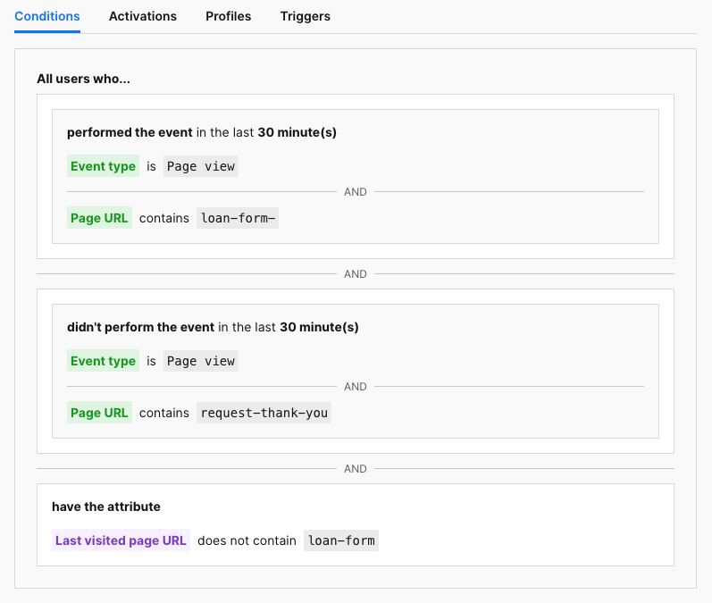Click the 'All users who...' heading
Image resolution: width=712 pixels, height=603 pixels.
[x=84, y=79]
